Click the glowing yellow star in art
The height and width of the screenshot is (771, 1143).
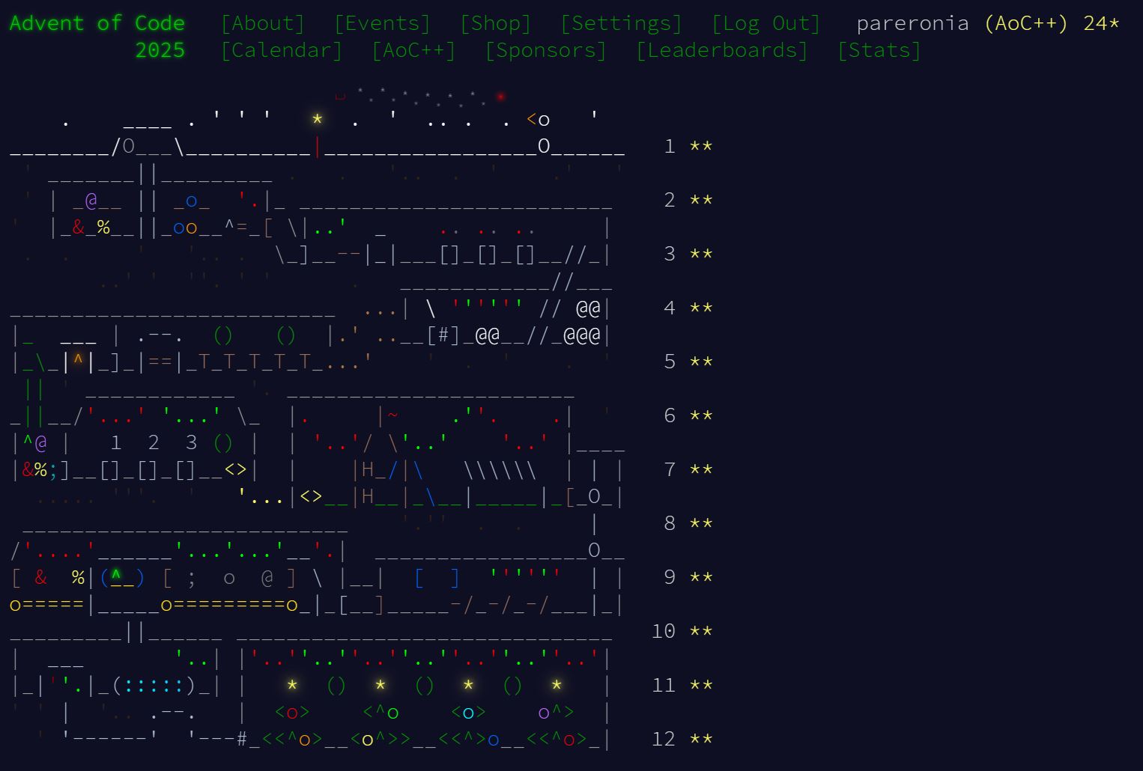pyautogui.click(x=318, y=119)
